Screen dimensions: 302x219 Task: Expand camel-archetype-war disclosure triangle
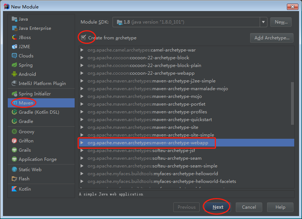pyautogui.click(x=82, y=50)
